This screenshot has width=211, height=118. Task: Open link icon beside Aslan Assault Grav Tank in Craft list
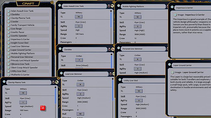click(9, 11)
